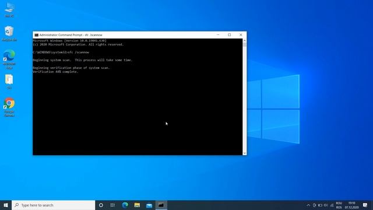
Task: Click the 'Beginning system scan' output line
Action: coord(83,60)
